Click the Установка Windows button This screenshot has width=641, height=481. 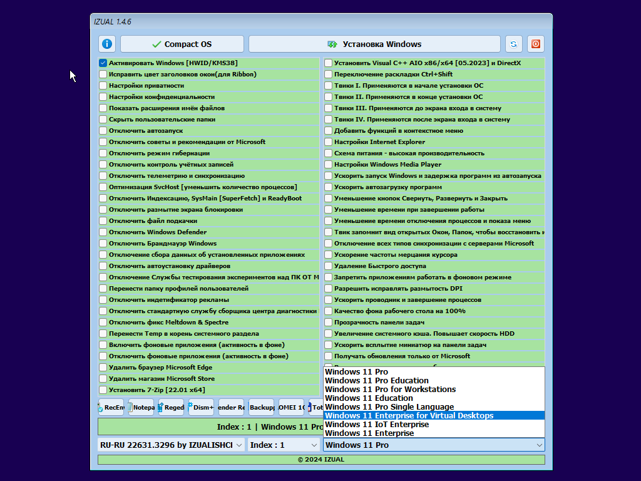(374, 44)
